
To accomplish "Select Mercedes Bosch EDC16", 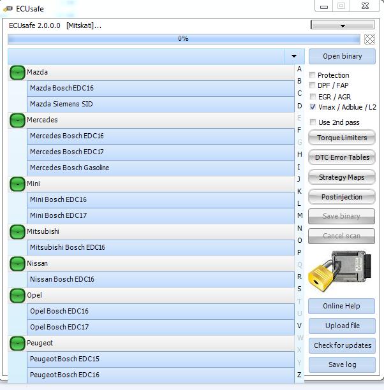I will coord(161,136).
